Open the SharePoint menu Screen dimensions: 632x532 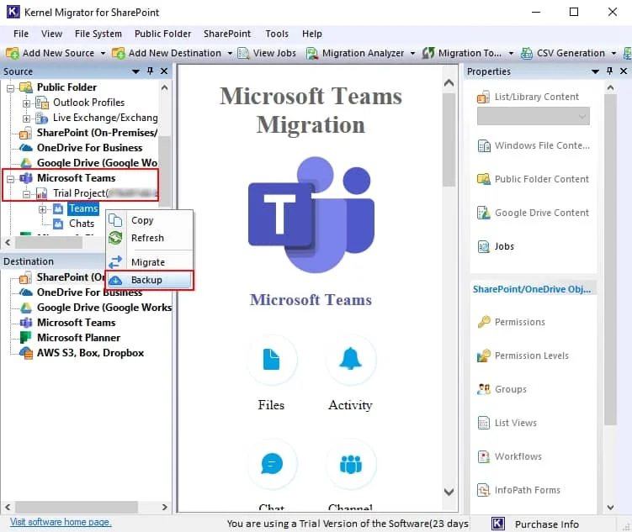[227, 34]
